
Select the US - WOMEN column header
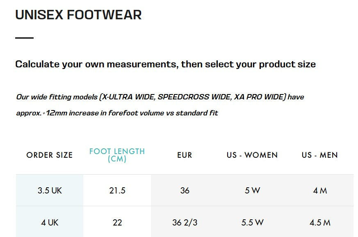(252, 155)
